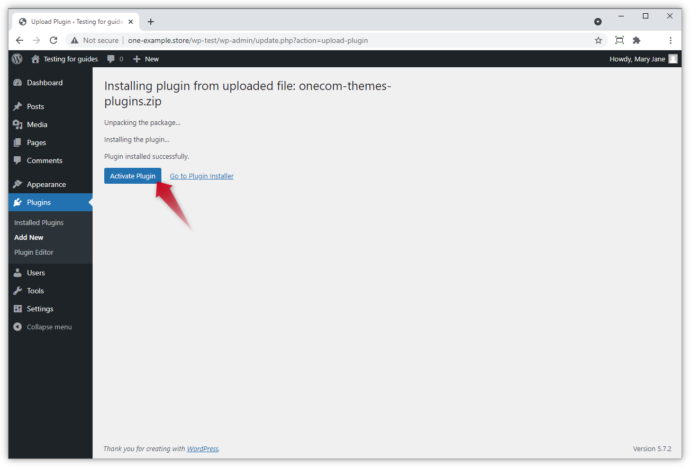Viewport: 690px width, 467px height.
Task: Select Dashboard from the sidebar menu
Action: click(x=44, y=83)
